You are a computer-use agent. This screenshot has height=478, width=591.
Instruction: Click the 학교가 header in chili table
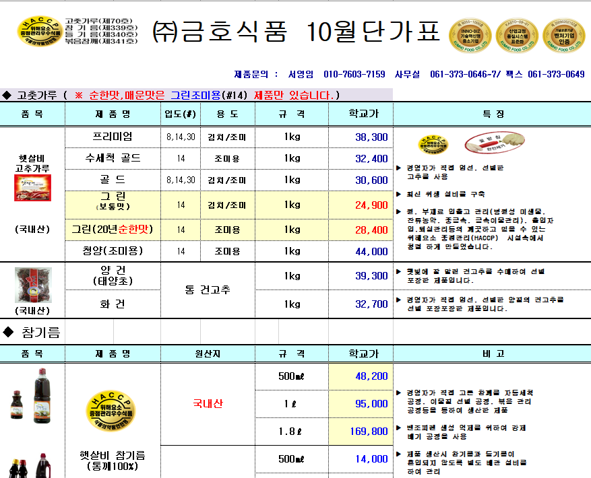pyautogui.click(x=361, y=114)
